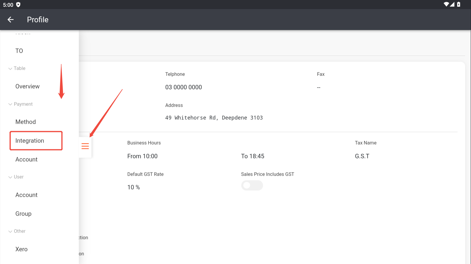Toggle Sales Price Includes GST switch
This screenshot has height=264, width=471.
point(252,185)
